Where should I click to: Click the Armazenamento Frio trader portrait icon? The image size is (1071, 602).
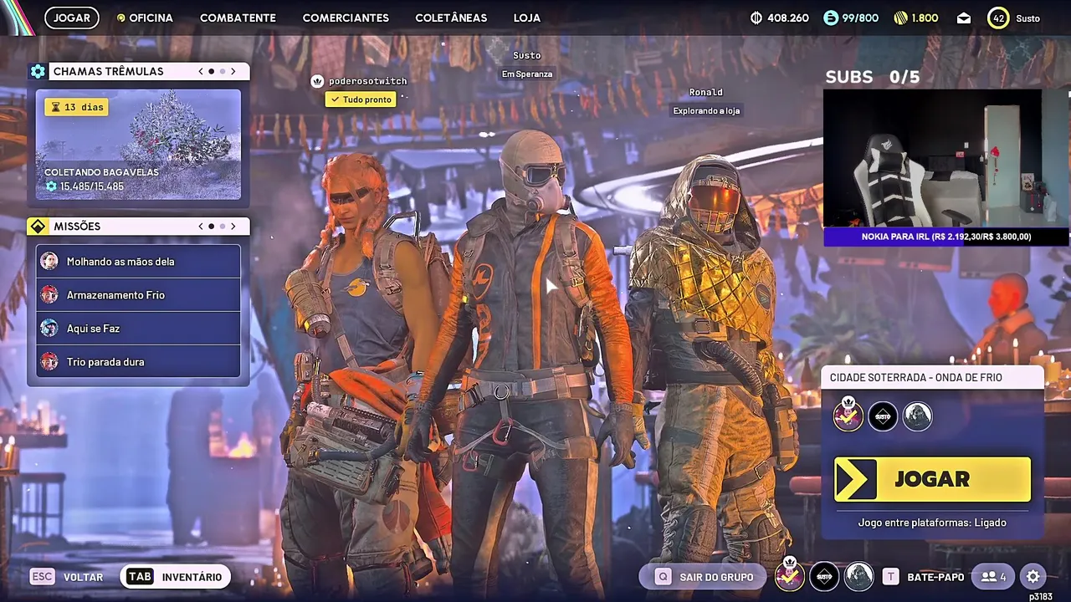[x=49, y=294]
